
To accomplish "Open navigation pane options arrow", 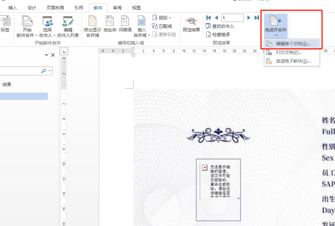I will (46, 55).
